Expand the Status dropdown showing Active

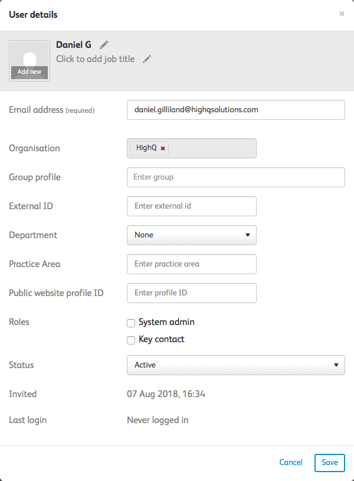click(x=236, y=365)
